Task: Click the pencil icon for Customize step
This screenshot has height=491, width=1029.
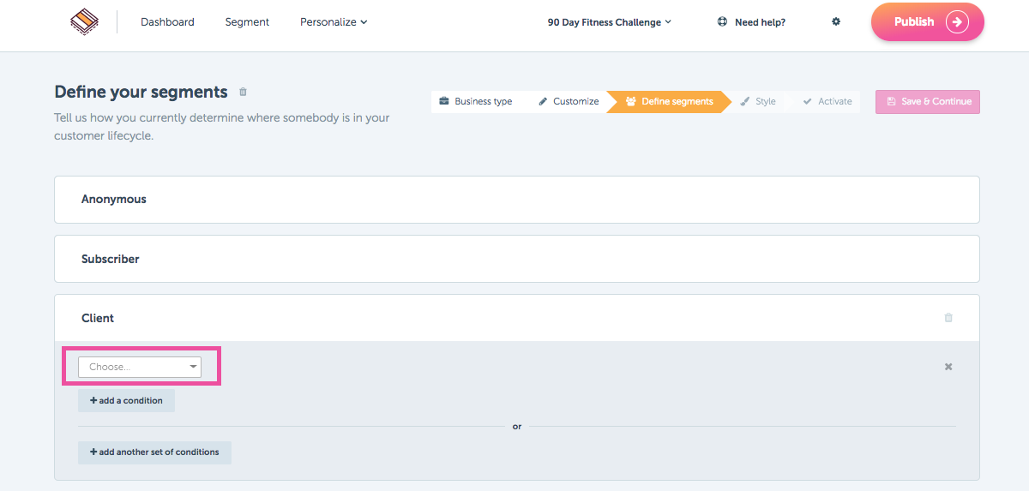Action: [543, 101]
